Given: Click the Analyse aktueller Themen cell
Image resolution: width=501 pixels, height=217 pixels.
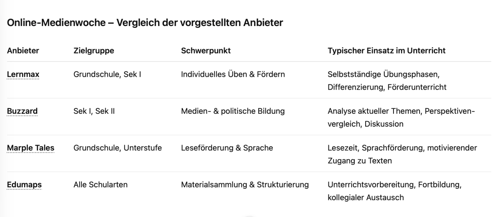Looking at the screenshot, I should (401, 117).
